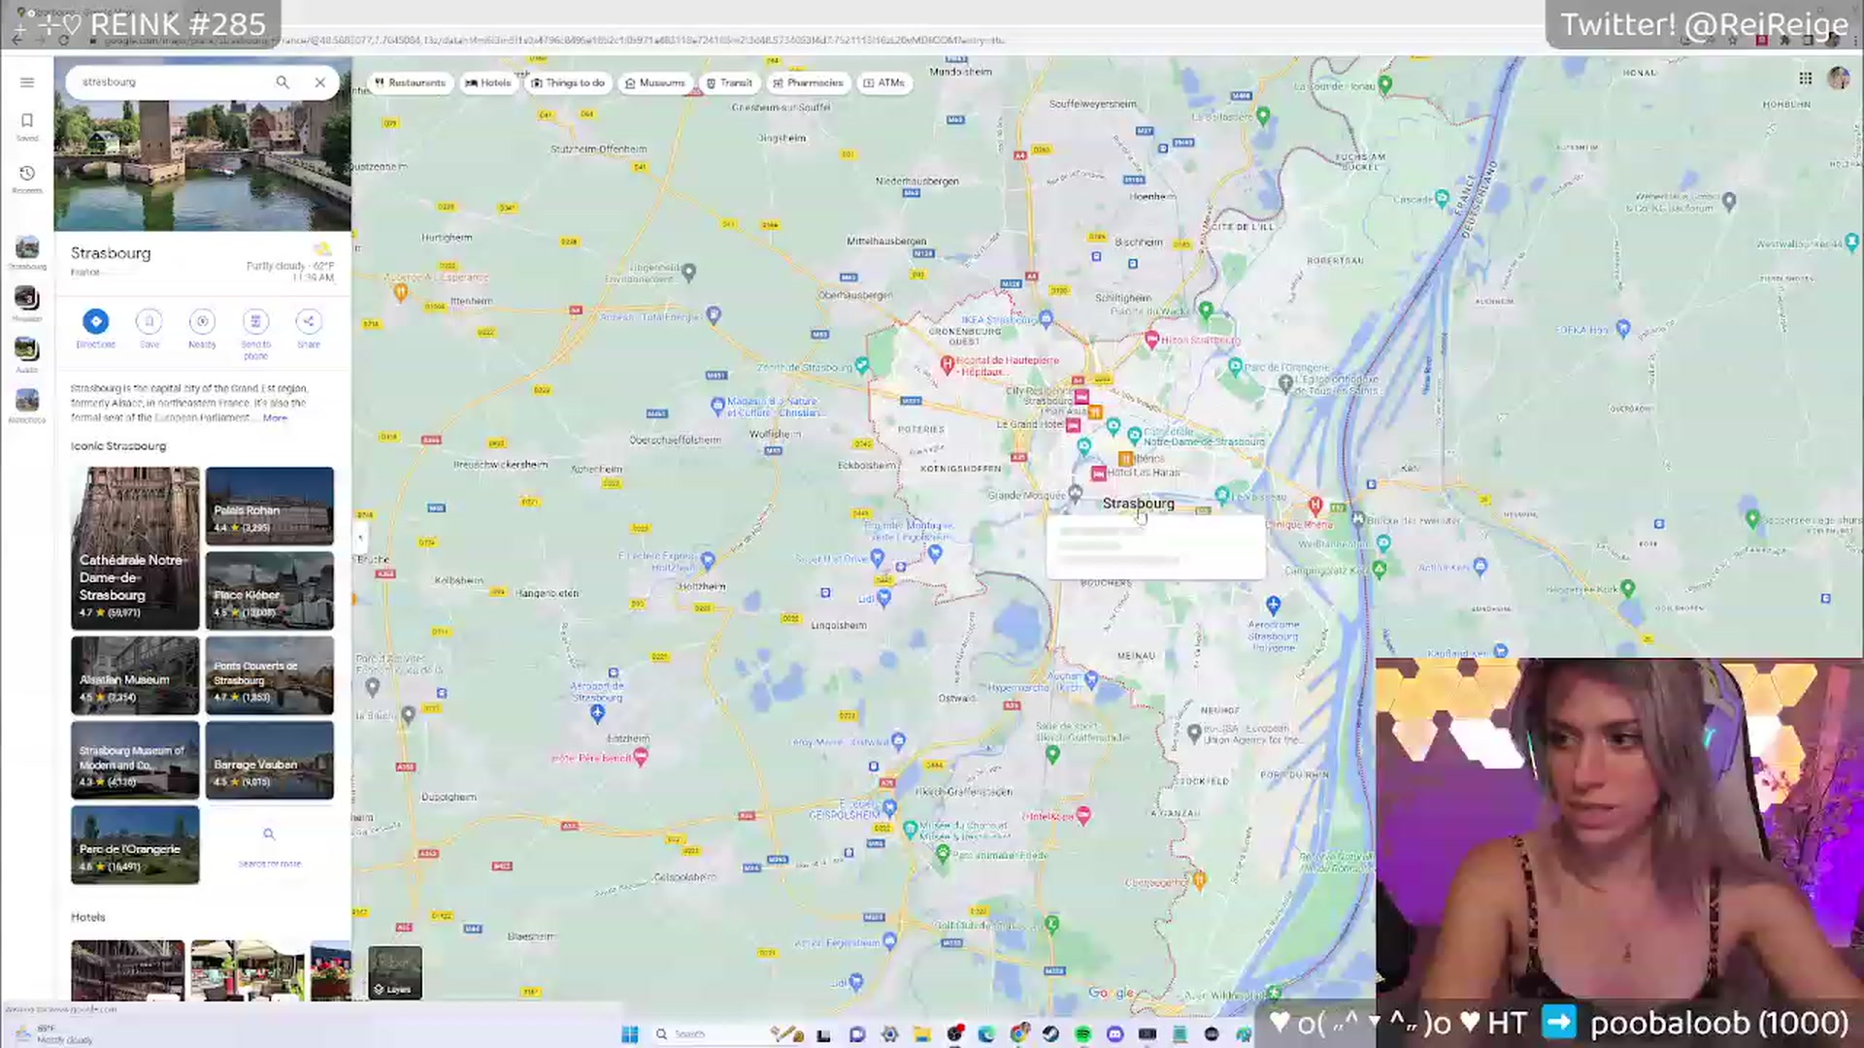
Task: Click the Strasbourg city label on map
Action: click(x=1138, y=504)
